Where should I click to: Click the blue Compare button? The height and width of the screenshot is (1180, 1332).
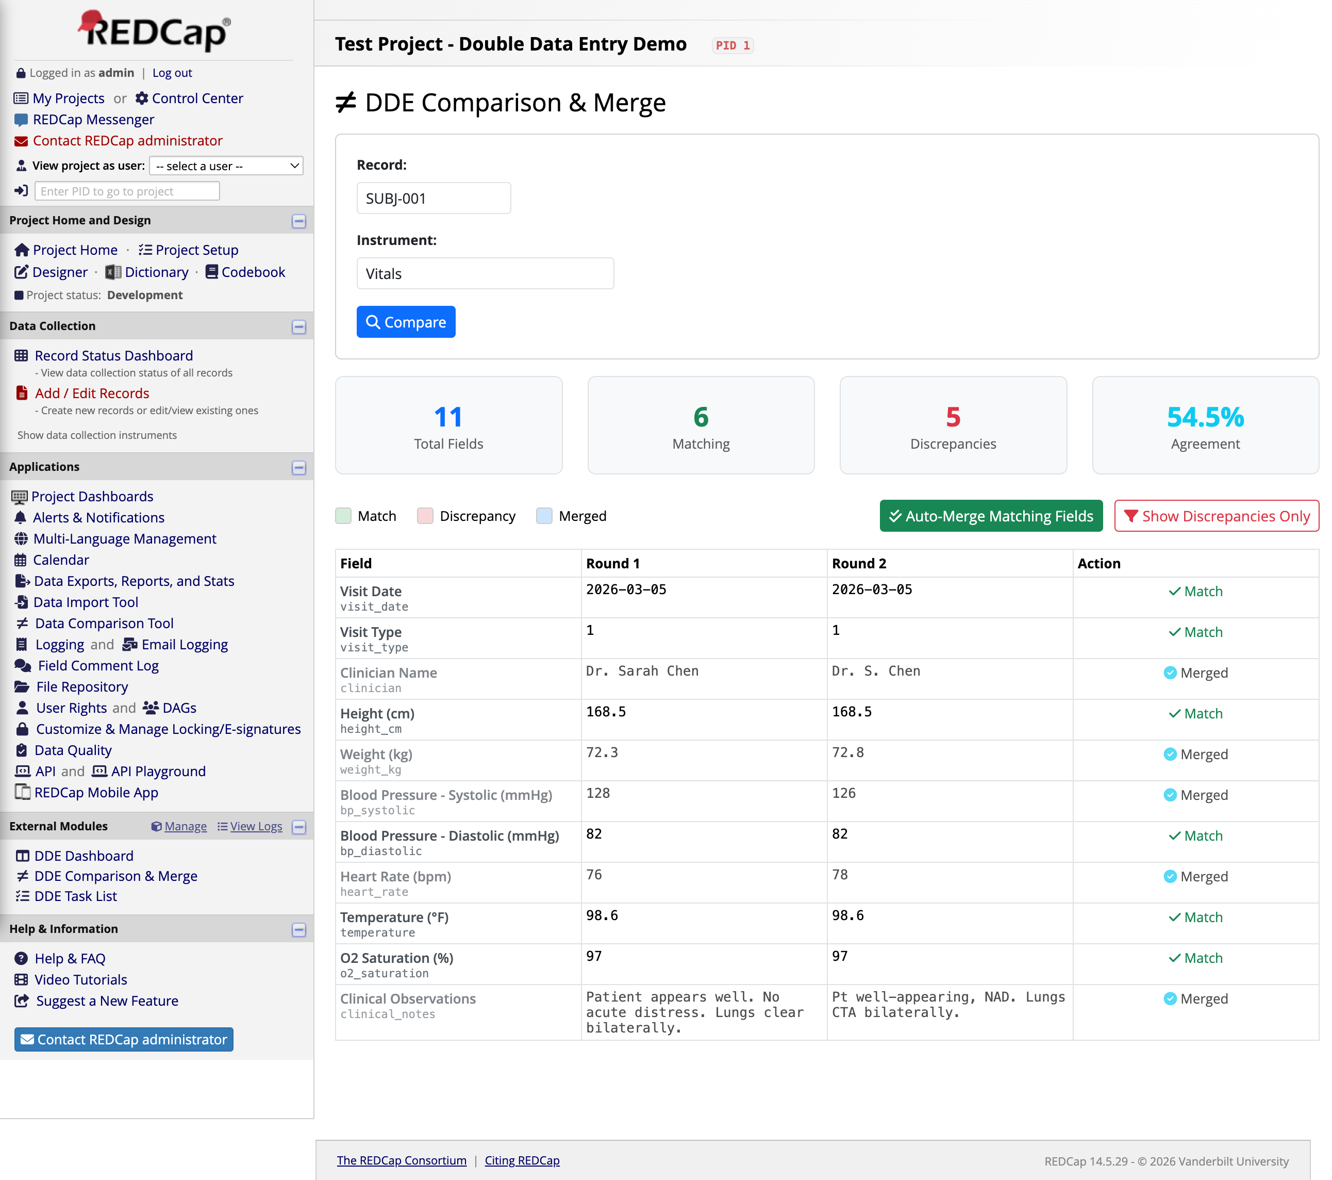[405, 322]
